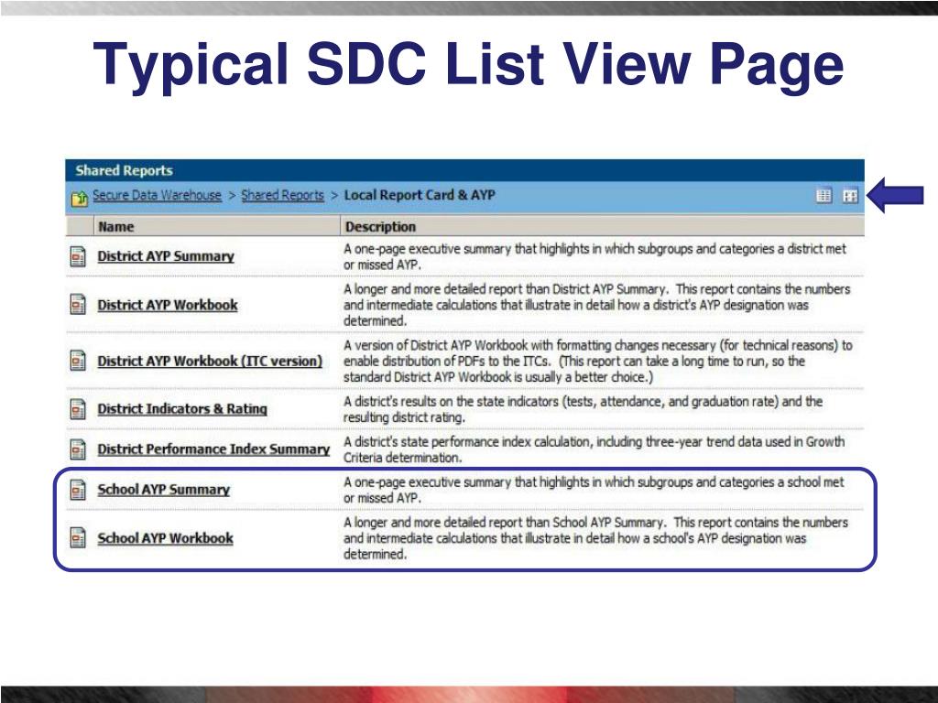Click description about district's AYP designation
Viewport: 938px width, 703px height.
tap(596, 305)
